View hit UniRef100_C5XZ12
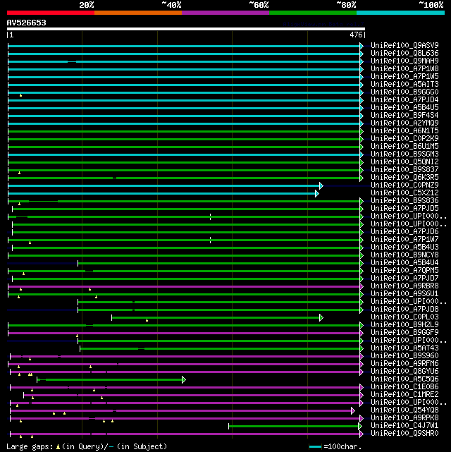Image resolution: width=451 pixels, height=452 pixels. pos(404,193)
